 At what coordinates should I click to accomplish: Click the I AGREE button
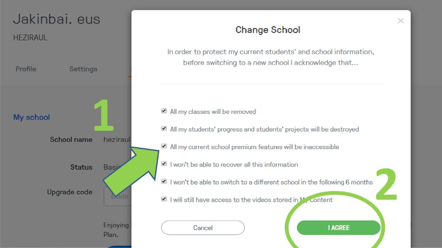pos(338,228)
